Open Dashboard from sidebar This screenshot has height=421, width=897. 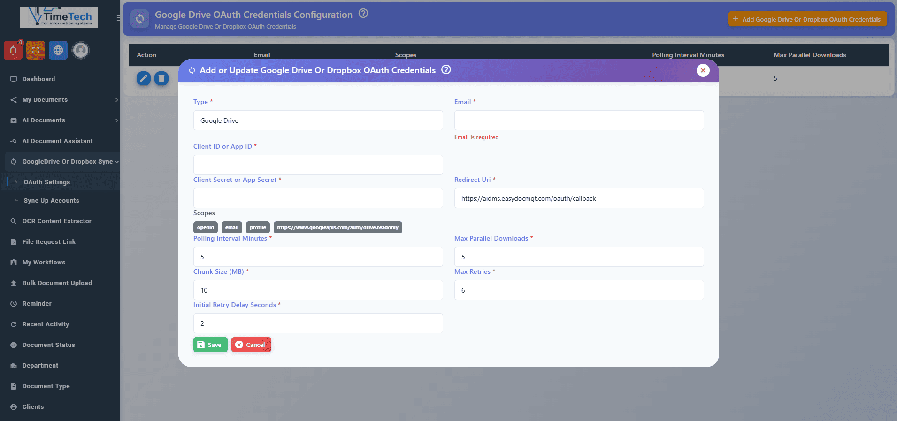point(38,79)
